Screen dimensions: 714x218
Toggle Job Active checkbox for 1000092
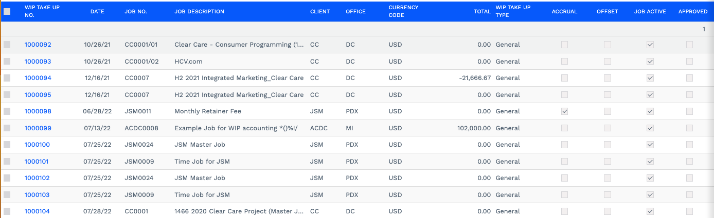tap(650, 45)
